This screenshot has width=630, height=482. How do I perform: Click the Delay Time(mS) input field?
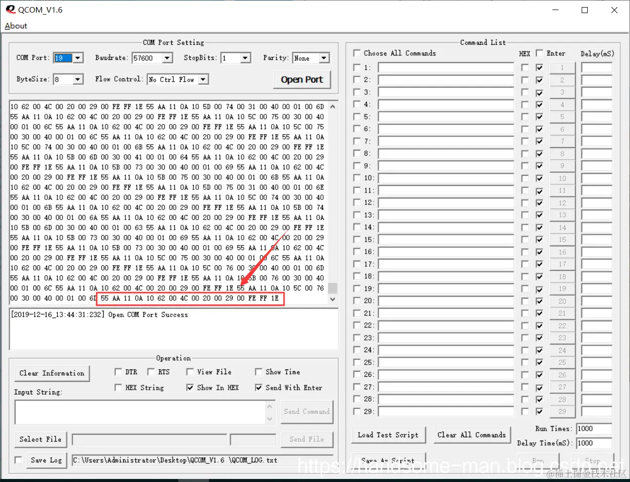[594, 443]
